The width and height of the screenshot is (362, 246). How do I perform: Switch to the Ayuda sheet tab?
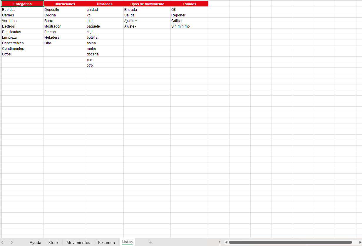[35, 242]
